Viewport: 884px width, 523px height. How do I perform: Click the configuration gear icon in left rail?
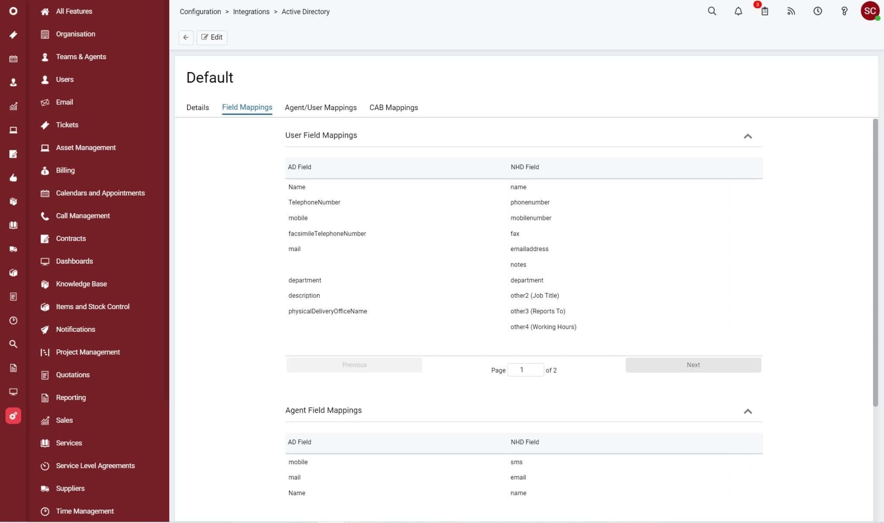13,416
